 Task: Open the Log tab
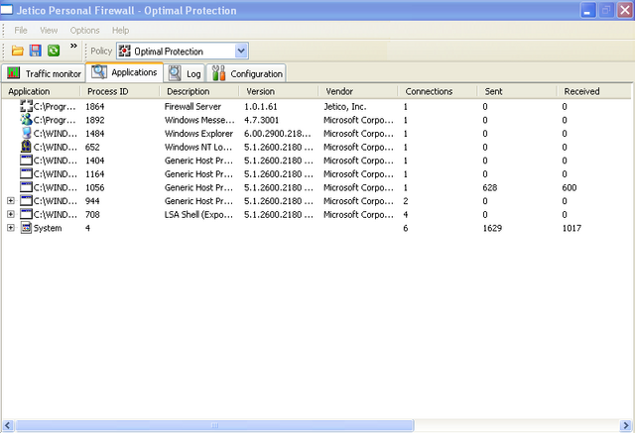[185, 73]
